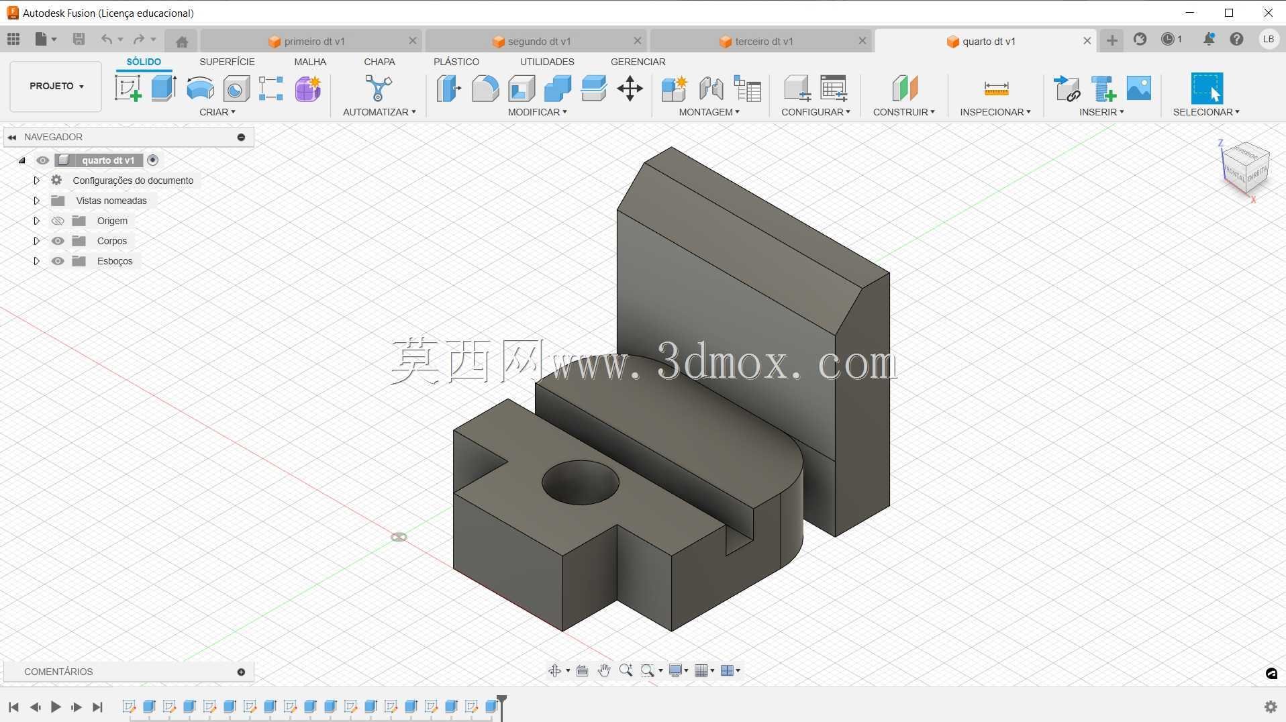
Task: Select Insert McMaster-Carr component icon
Action: [x=1103, y=89]
